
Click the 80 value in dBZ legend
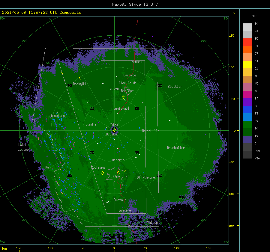coord(256,24)
